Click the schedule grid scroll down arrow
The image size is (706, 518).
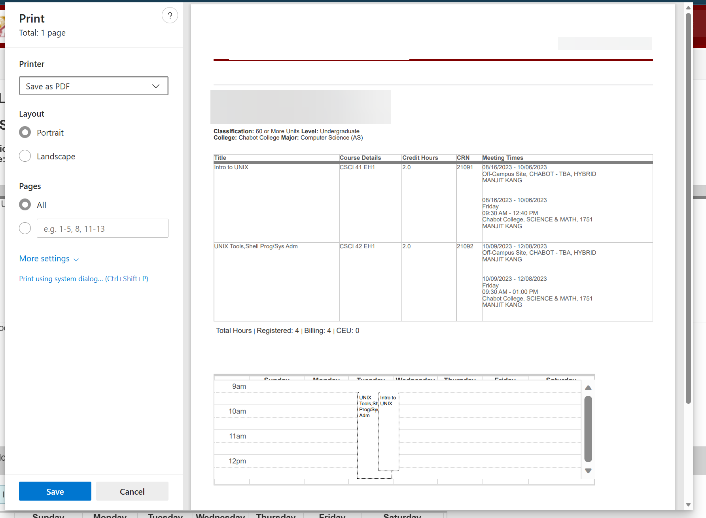588,471
